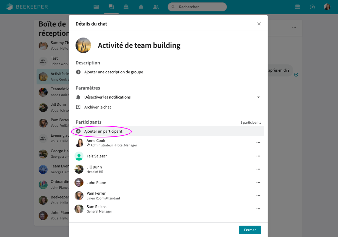Image resolution: width=338 pixels, height=237 pixels.
Task: Click the plus icon for Ajouter une description
Action: [x=78, y=72]
